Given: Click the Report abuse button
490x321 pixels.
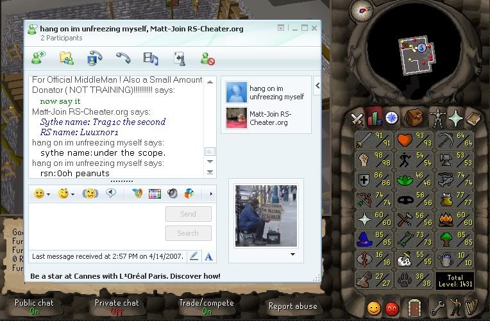Looking at the screenshot, I should click(293, 306).
